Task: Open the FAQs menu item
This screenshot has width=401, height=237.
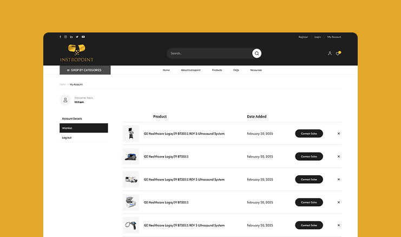Action: coord(236,70)
